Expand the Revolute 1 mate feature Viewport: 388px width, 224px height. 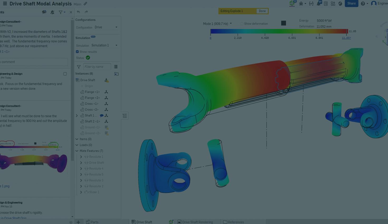click(81, 157)
